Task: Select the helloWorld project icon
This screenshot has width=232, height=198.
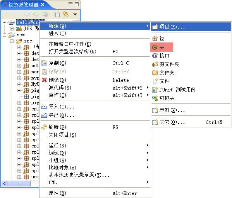Action: point(12,22)
